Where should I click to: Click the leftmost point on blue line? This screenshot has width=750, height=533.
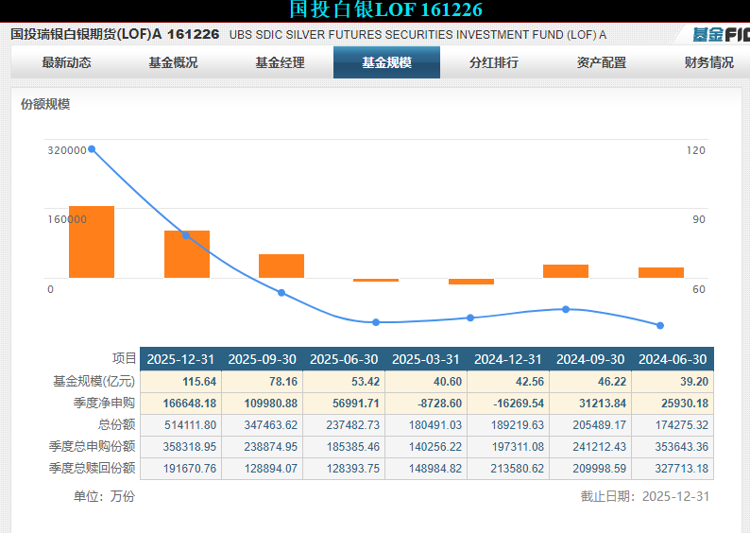(x=92, y=149)
